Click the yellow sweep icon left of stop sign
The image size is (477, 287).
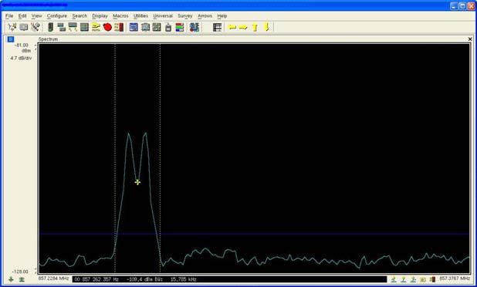click(x=96, y=27)
